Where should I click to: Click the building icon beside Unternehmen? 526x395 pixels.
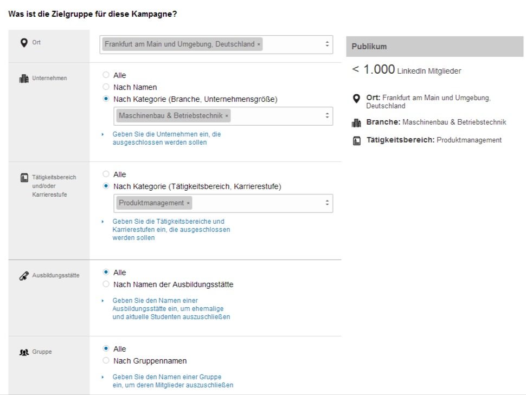[24, 78]
